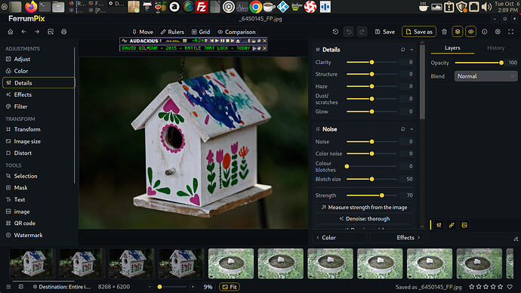Click zoom in plus in status bar
This screenshot has height=293, width=521.
point(193,287)
